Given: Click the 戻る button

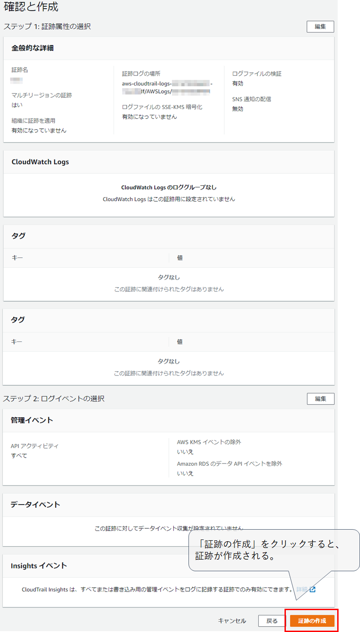Looking at the screenshot, I should click(272, 621).
